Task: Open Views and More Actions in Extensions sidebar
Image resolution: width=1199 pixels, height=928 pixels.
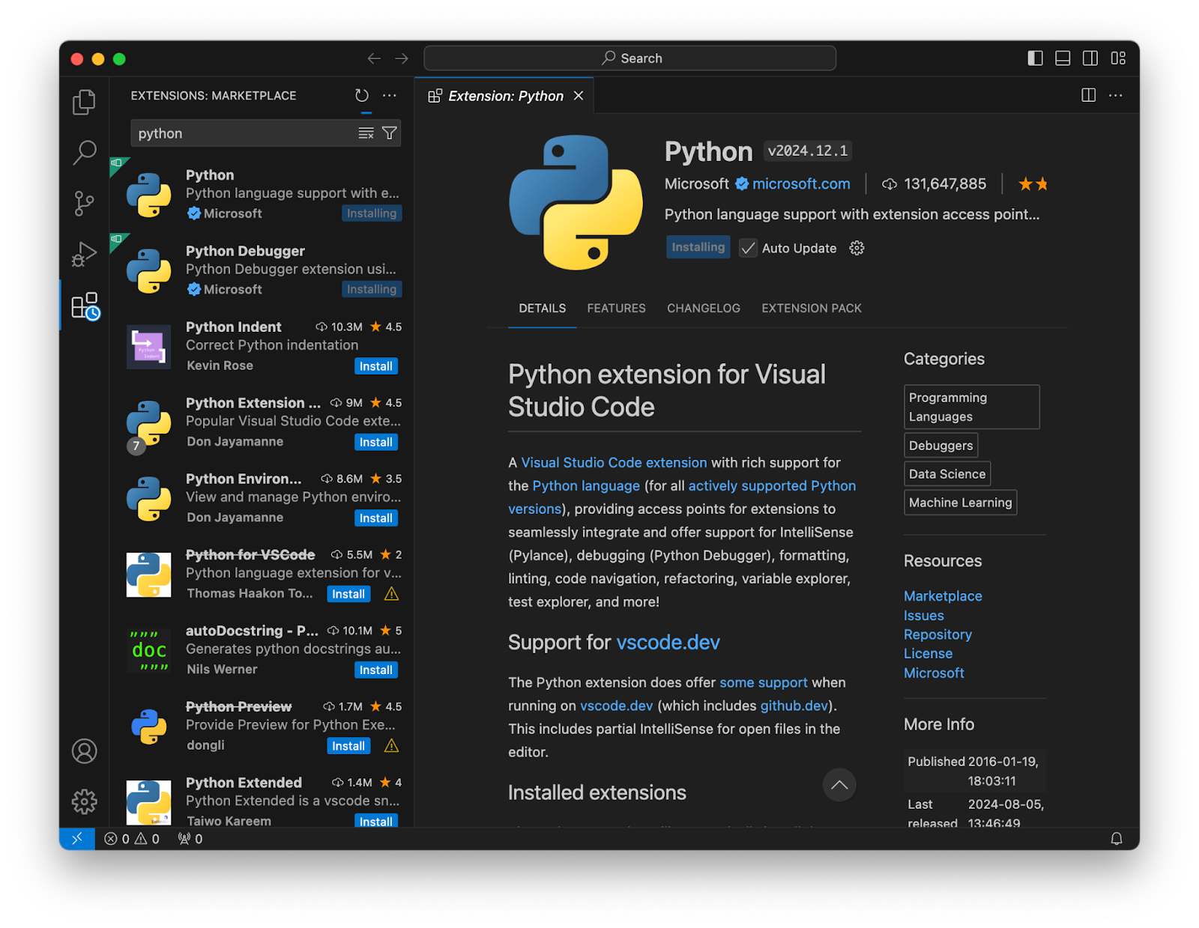Action: tap(390, 95)
